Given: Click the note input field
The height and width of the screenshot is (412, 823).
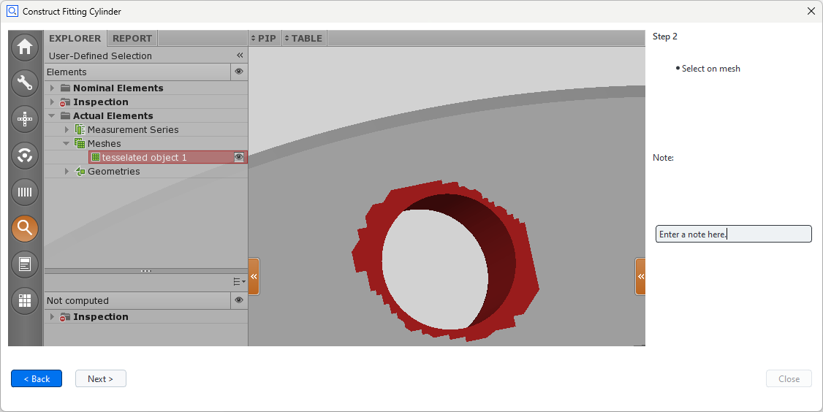Looking at the screenshot, I should [733, 234].
